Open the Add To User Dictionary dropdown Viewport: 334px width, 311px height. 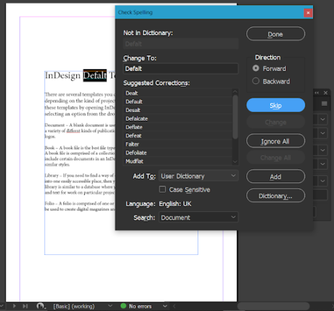coord(198,176)
